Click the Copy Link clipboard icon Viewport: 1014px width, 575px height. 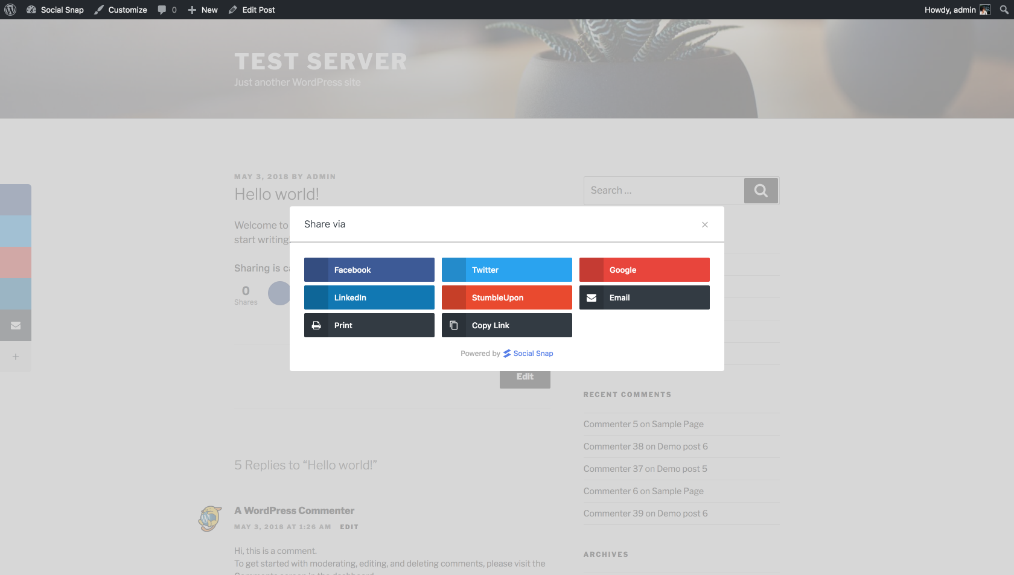[454, 325]
